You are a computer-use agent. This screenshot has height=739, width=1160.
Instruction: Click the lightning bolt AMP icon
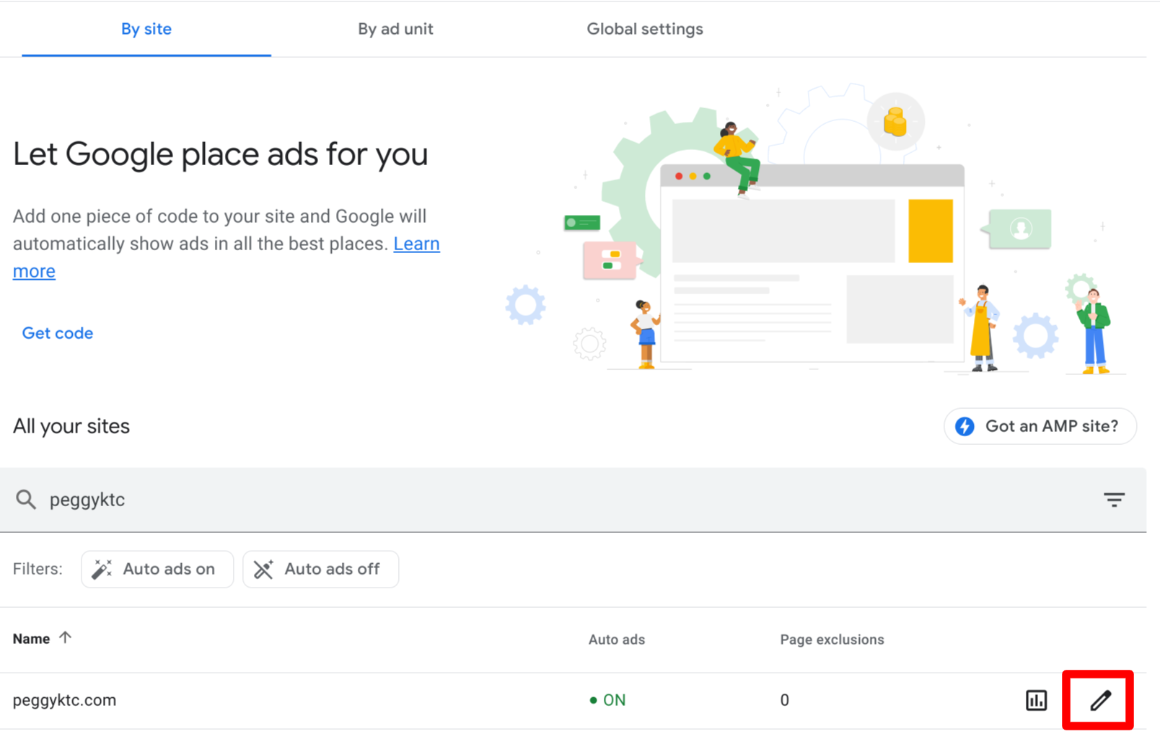pyautogui.click(x=966, y=426)
